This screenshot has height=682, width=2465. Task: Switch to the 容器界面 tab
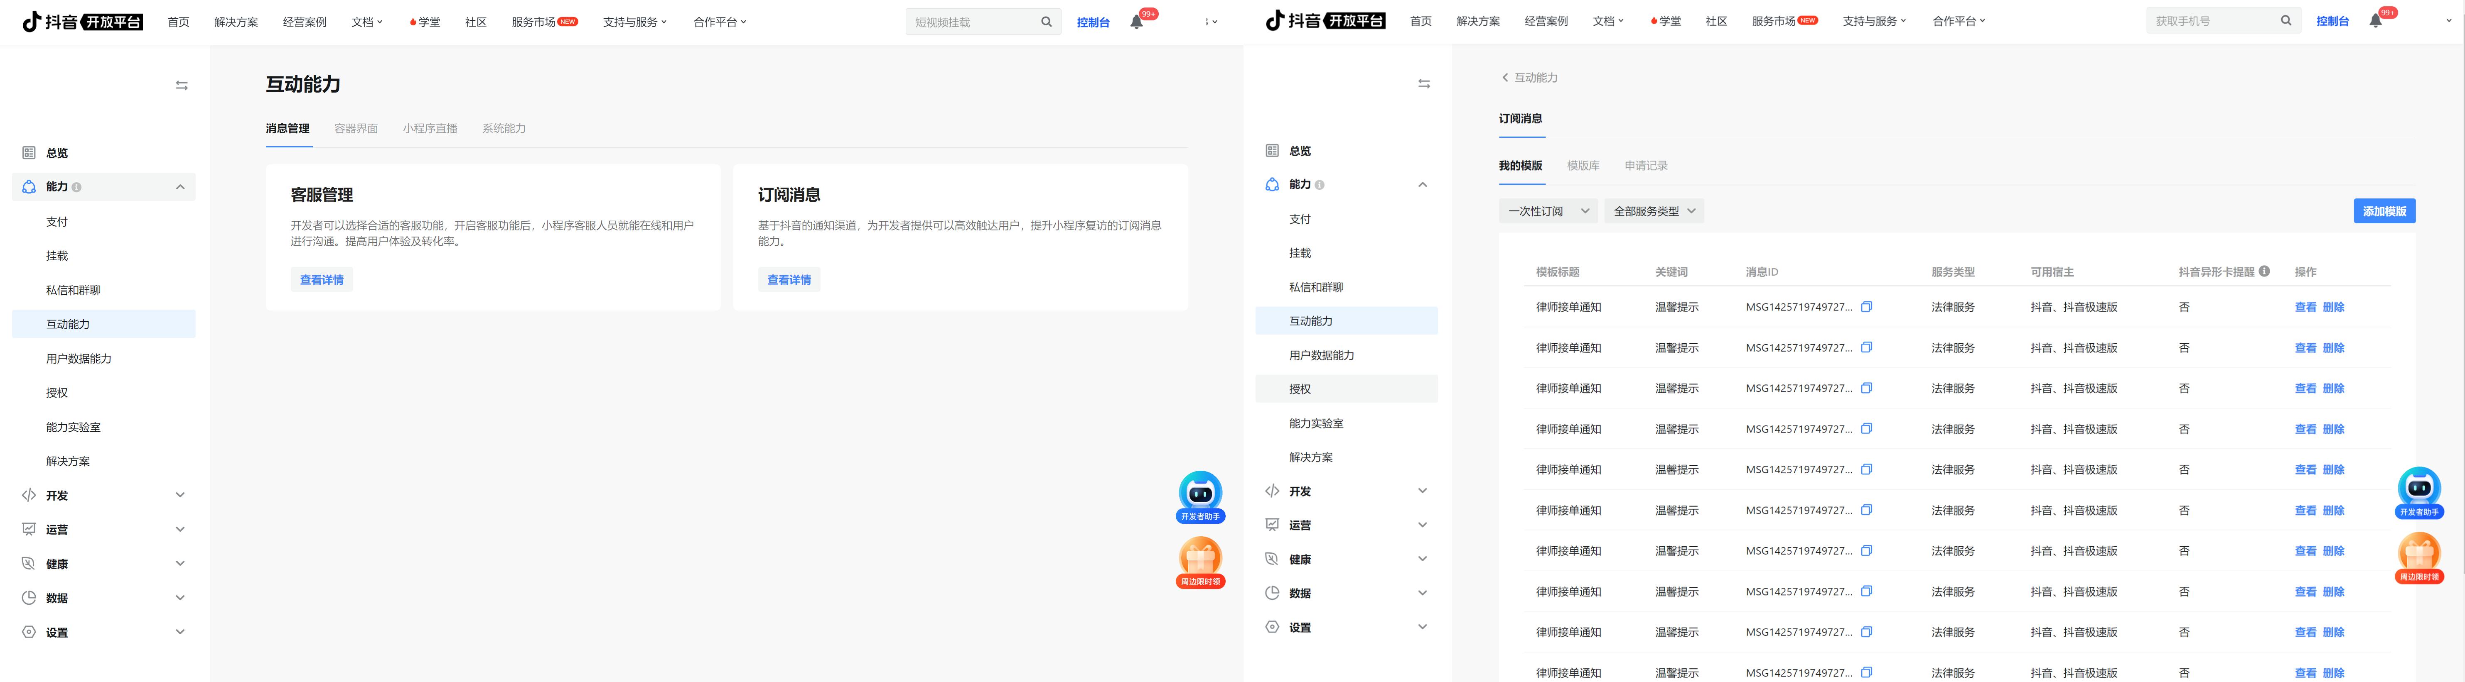(356, 128)
